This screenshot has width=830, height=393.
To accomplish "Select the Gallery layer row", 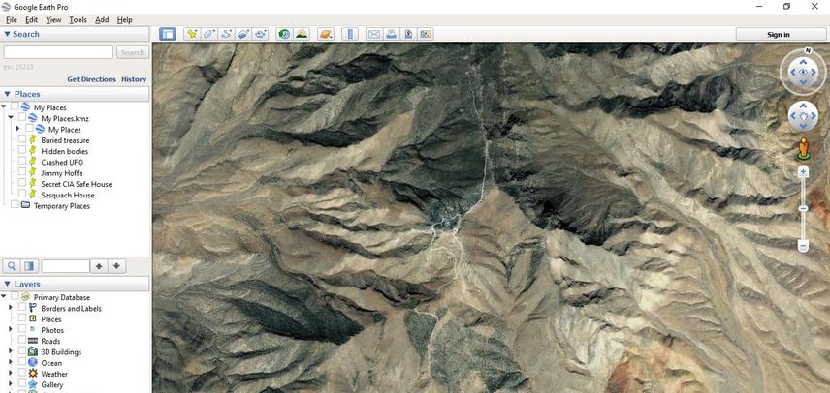I will [x=52, y=384].
